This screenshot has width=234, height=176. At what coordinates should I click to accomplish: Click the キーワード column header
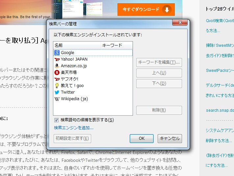click(x=117, y=45)
